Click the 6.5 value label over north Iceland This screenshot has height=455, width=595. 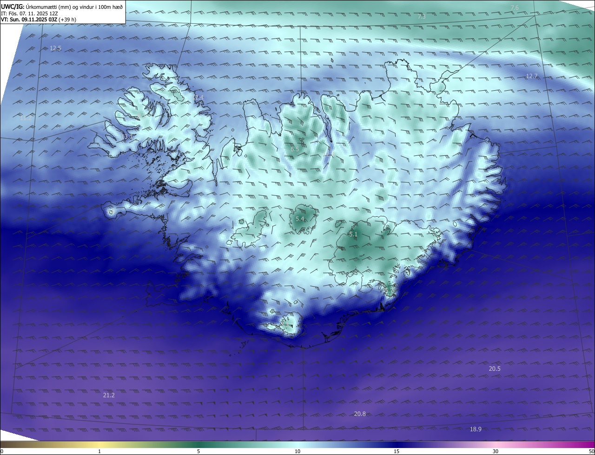pos(295,149)
